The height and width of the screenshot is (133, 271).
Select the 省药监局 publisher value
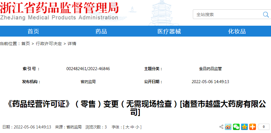pos(88,82)
